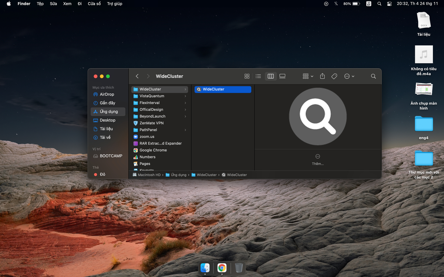Open AirDrop in the sidebar

(108, 94)
